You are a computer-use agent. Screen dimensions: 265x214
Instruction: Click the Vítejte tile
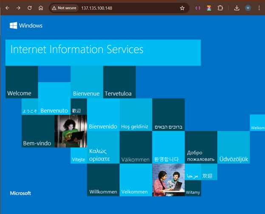[x=79, y=155]
